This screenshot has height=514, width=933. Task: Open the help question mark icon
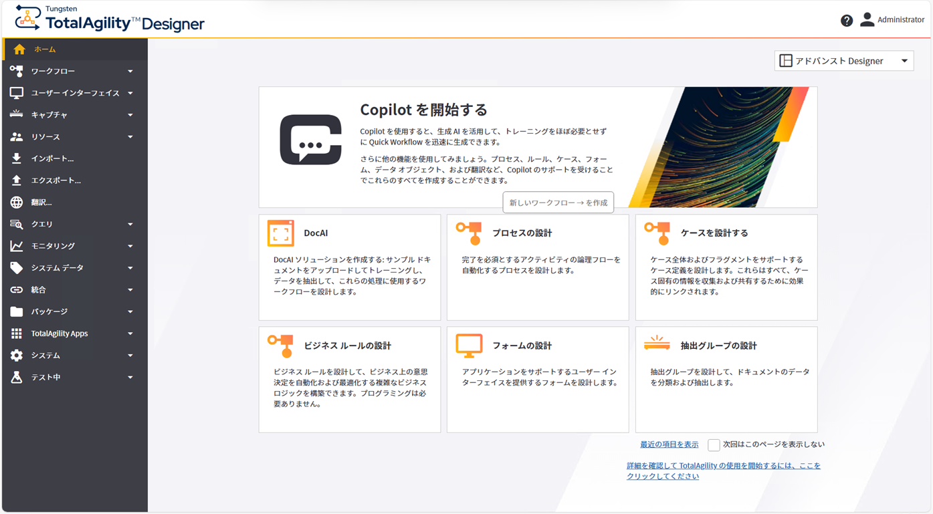(846, 20)
